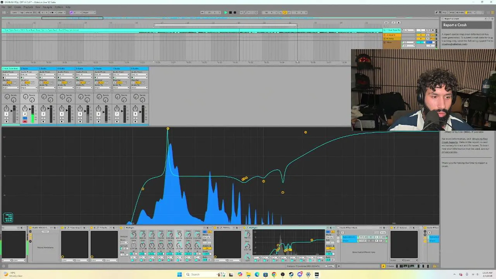The width and height of the screenshot is (496, 279).
Task: Open the File Explorer taskbar icon
Action: (x=248, y=274)
